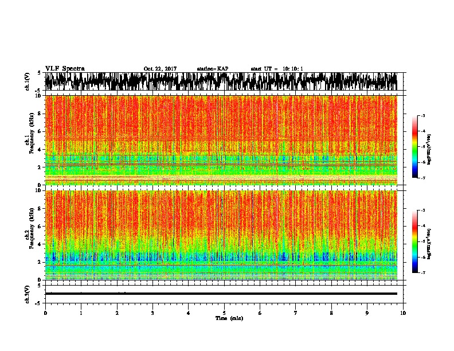
Task: Click the "-7" label on ch.2 color scale
Action: click(x=423, y=273)
